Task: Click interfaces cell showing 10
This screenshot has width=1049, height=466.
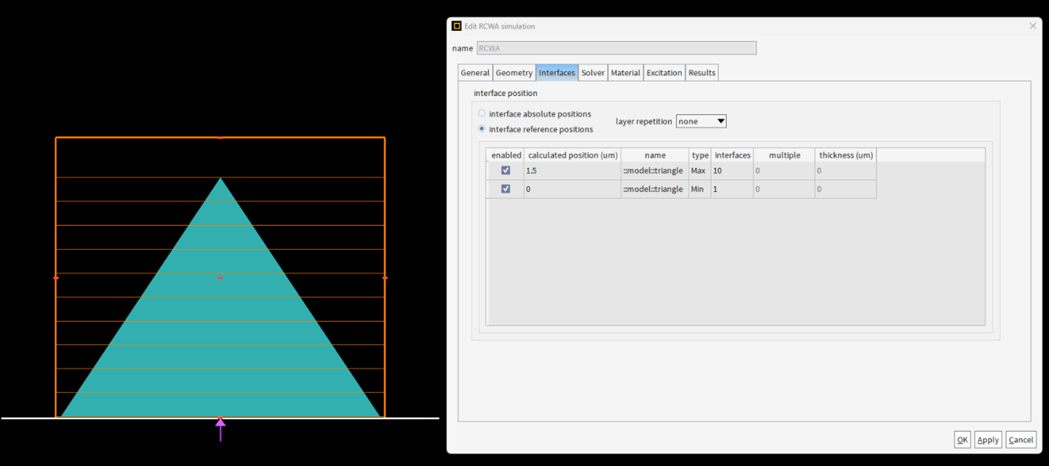Action: pos(731,171)
